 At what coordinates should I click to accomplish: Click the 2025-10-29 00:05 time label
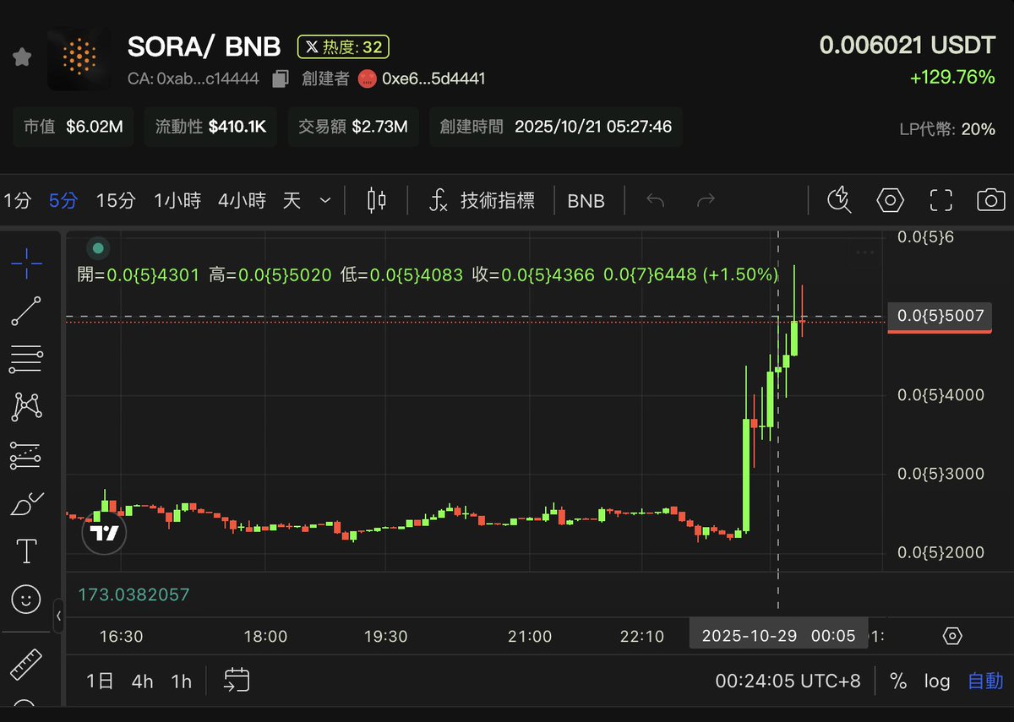pos(778,636)
